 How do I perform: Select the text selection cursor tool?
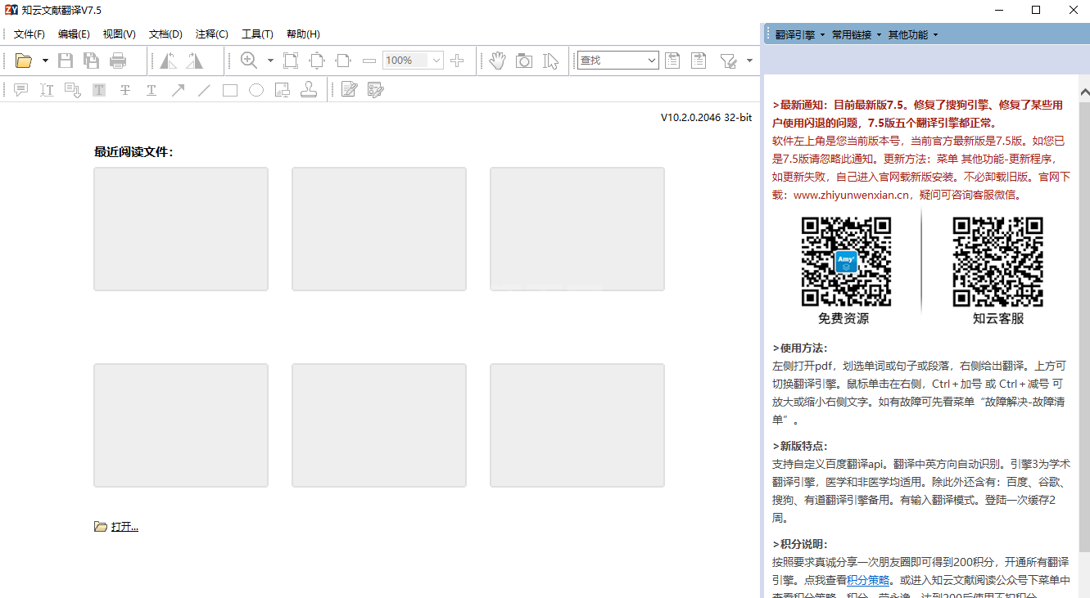(550, 61)
